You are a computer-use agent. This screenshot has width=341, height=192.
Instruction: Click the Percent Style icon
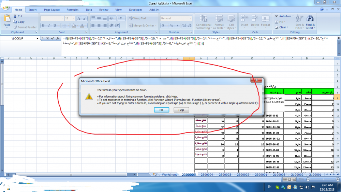tap(172, 25)
